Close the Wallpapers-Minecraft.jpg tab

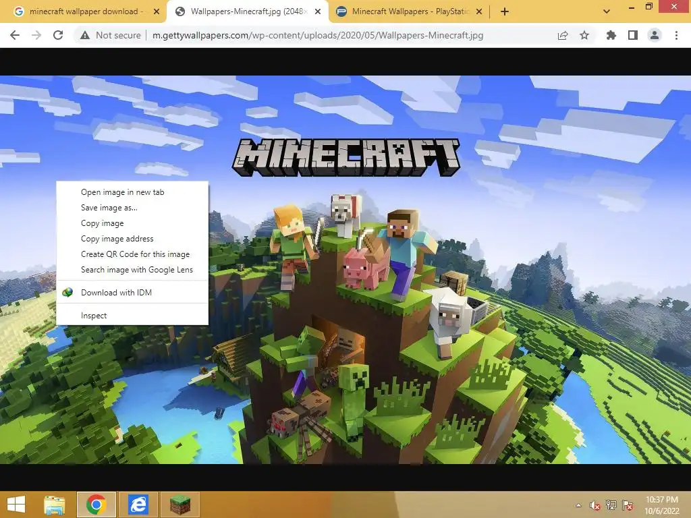click(x=317, y=11)
